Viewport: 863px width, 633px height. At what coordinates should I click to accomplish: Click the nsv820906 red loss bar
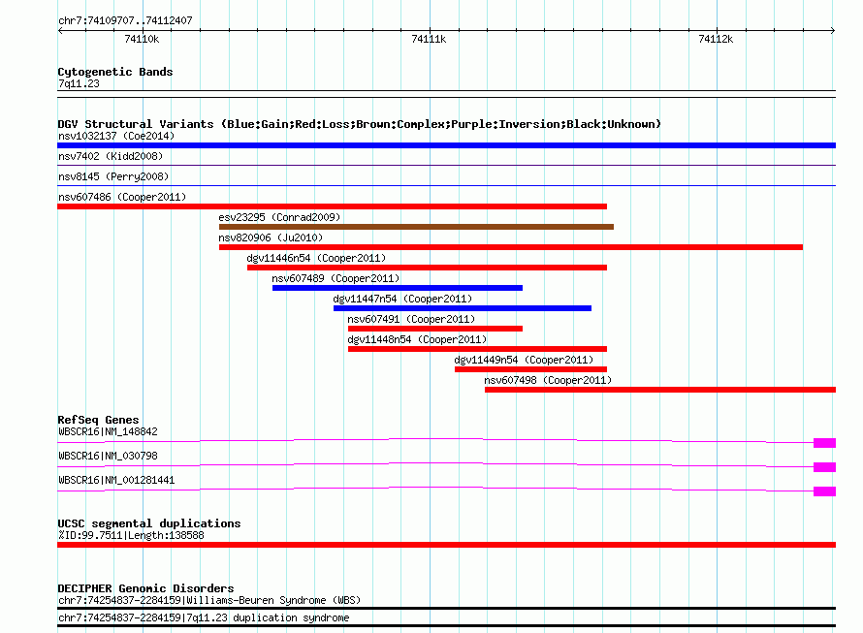coord(511,247)
